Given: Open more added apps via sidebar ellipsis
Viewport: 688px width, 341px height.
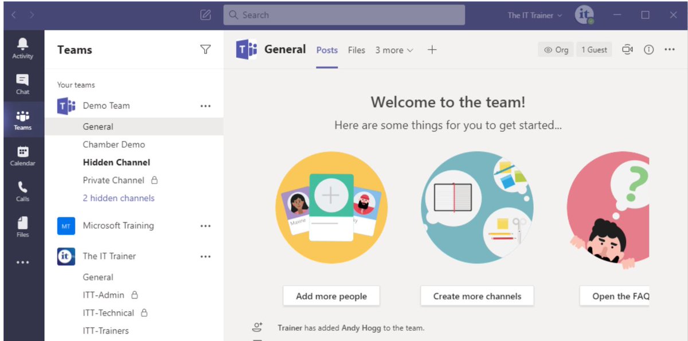Looking at the screenshot, I should point(22,262).
